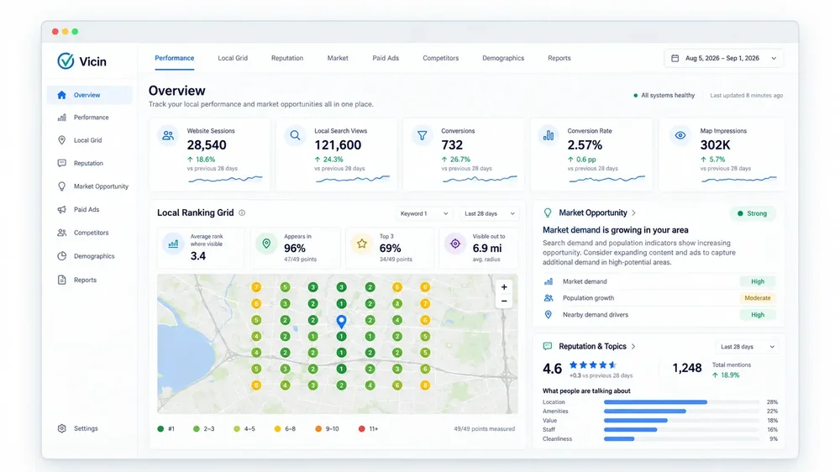Open the Local Ranking Grid Last 28 days dropdown
840x472 pixels.
pos(489,213)
